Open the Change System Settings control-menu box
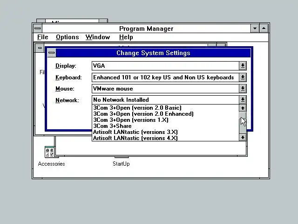The height and width of the screenshot is (224, 298). 52,53
